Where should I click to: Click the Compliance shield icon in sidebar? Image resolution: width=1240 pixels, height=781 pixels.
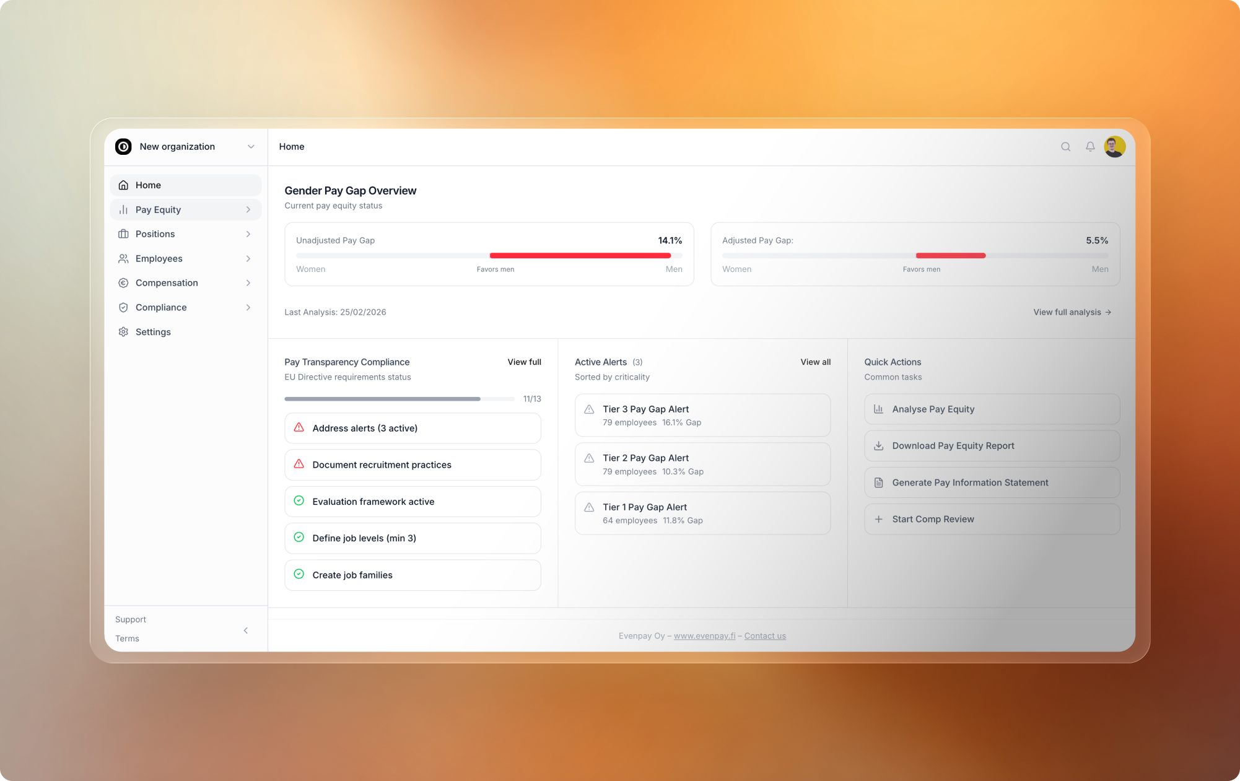coord(123,307)
